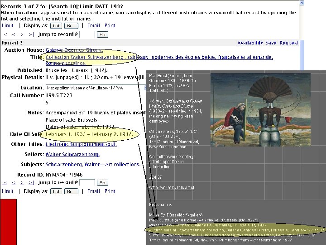Click the bottom Full display button

(x=56, y=191)
